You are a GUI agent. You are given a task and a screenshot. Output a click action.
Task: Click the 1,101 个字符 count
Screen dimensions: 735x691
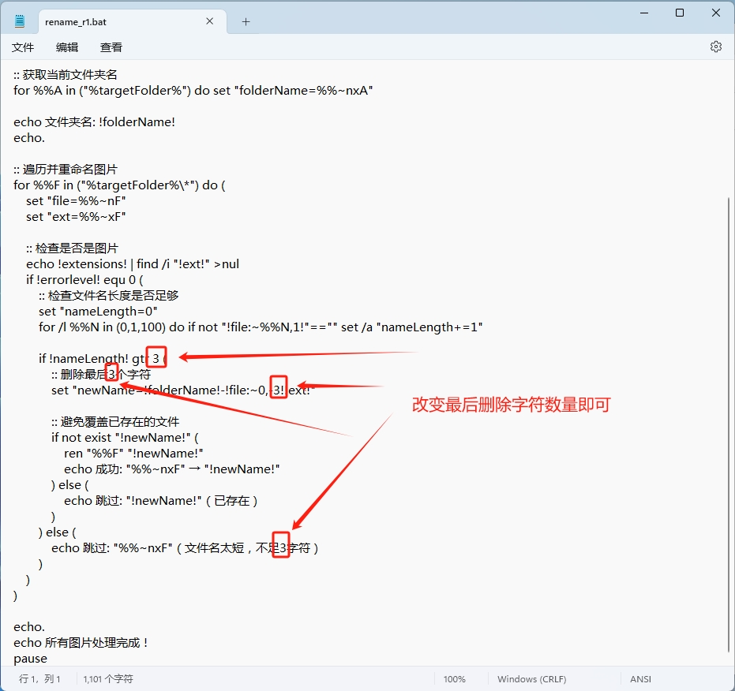point(108,679)
